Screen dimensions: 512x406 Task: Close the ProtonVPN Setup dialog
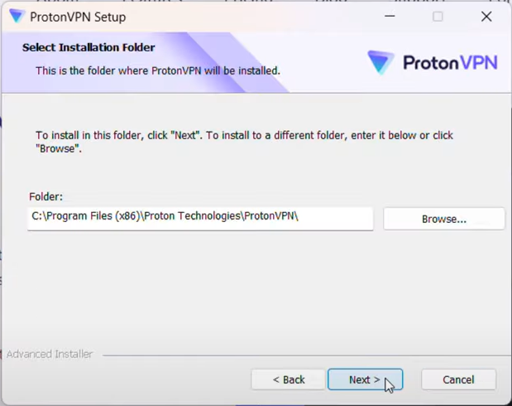(486, 17)
